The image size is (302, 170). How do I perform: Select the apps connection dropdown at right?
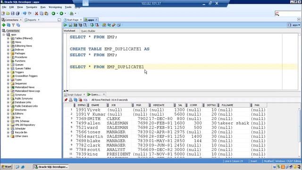(294, 25)
